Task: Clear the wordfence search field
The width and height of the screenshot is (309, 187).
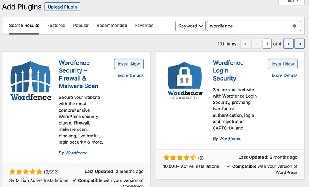Action: click(294, 26)
